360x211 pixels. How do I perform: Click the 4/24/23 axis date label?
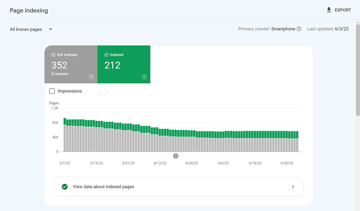[x=191, y=163]
